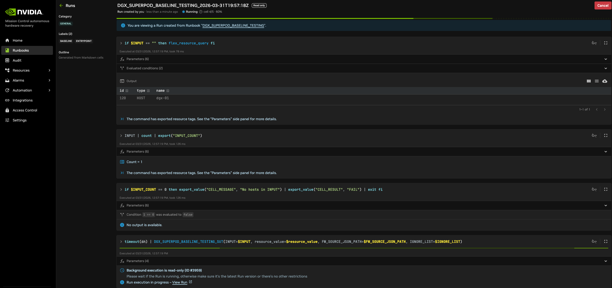Maximize the timeout(6h) cell

(x=606, y=242)
